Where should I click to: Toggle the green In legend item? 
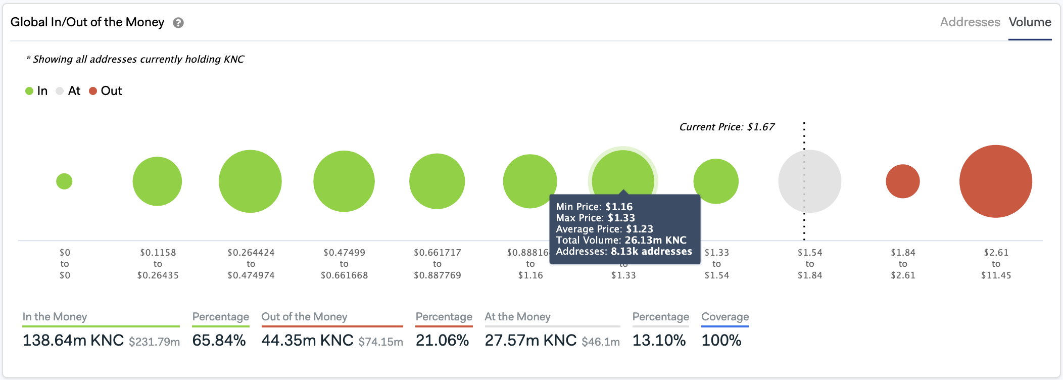click(36, 91)
